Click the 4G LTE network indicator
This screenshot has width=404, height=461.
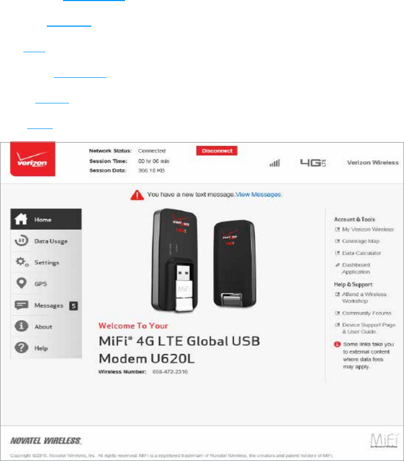click(x=313, y=163)
